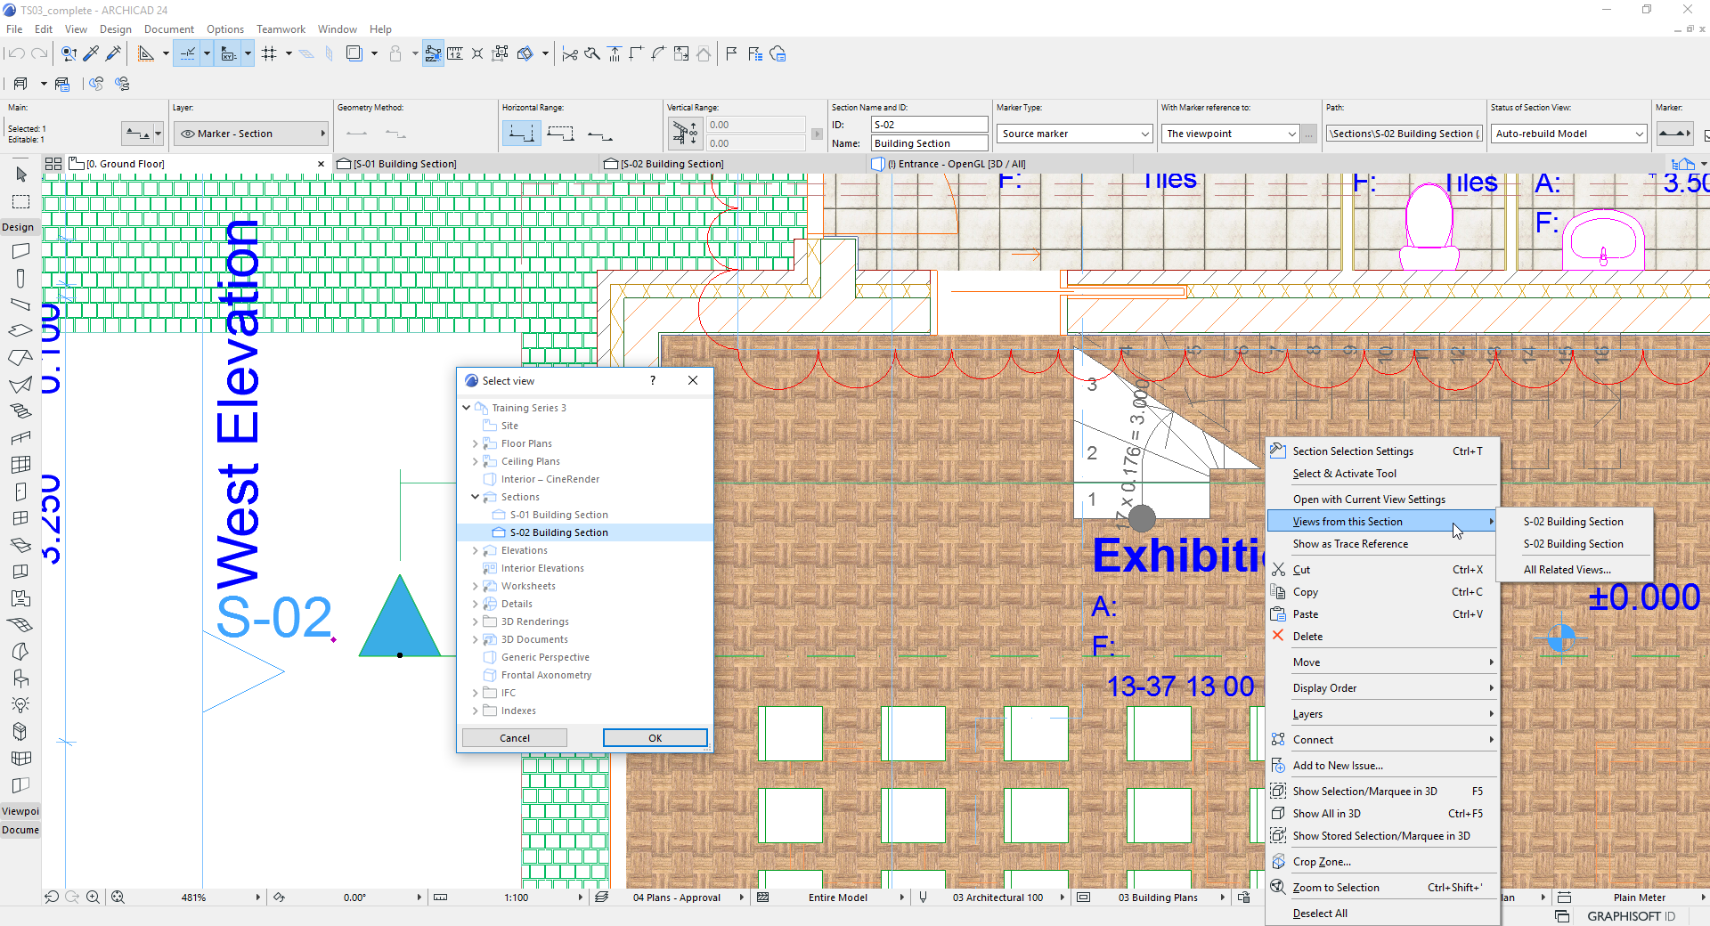The image size is (1710, 926).
Task: Select the Wall tool
Action: (21, 252)
